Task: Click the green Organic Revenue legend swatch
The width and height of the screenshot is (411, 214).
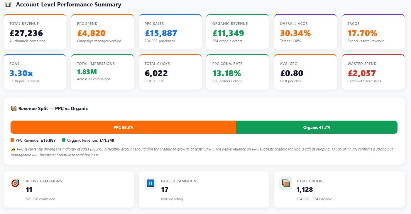Action: (x=64, y=140)
